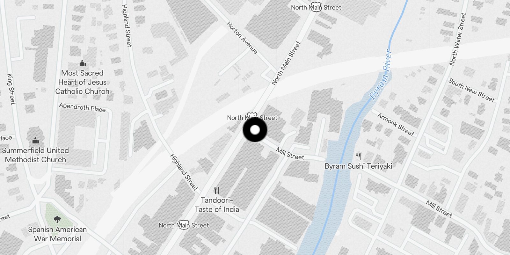Click the King Street label
This screenshot has height=255, width=510.
click(x=11, y=89)
